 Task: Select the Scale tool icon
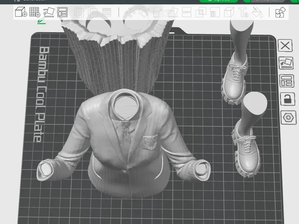(158, 12)
